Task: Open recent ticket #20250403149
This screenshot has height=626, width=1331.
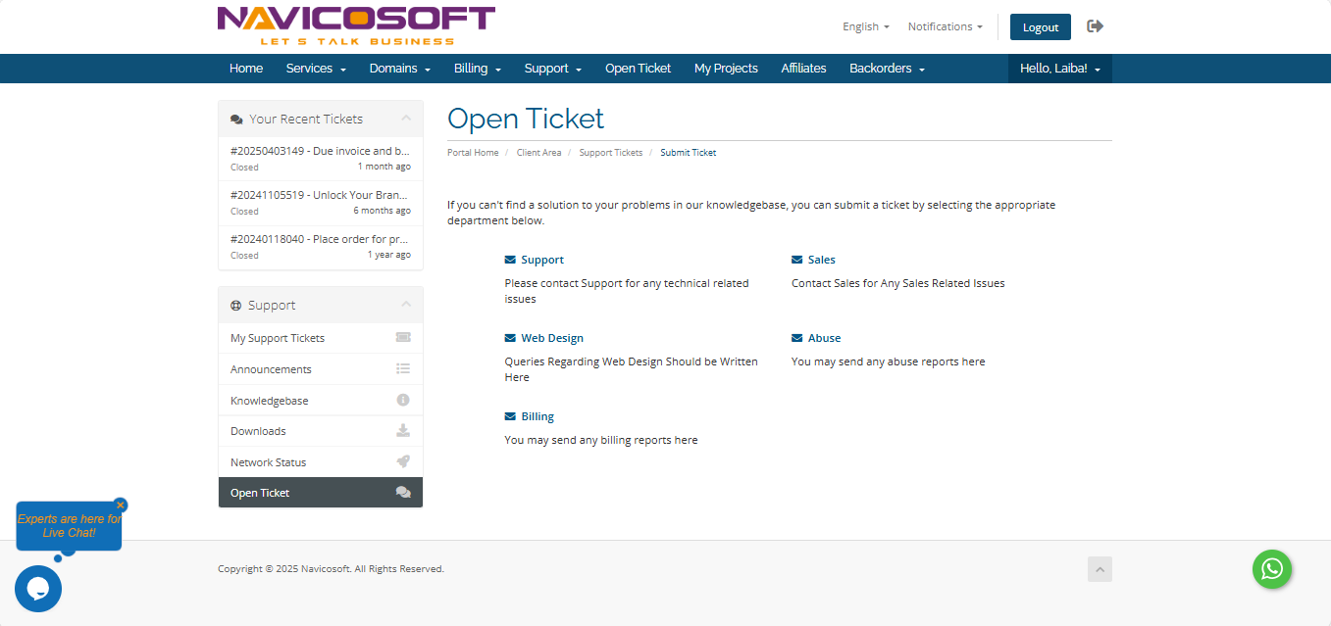Action: pyautogui.click(x=320, y=151)
